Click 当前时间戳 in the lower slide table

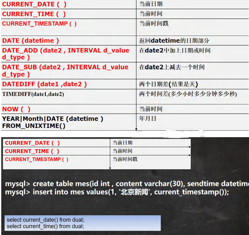(125, 159)
